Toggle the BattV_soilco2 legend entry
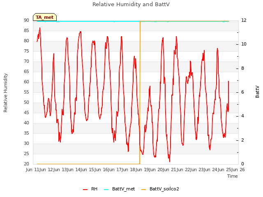 [160, 189]
